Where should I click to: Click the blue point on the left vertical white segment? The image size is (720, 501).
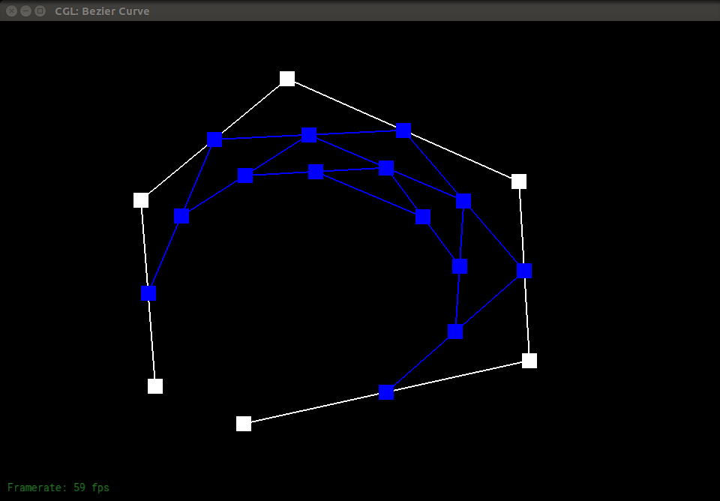click(148, 293)
